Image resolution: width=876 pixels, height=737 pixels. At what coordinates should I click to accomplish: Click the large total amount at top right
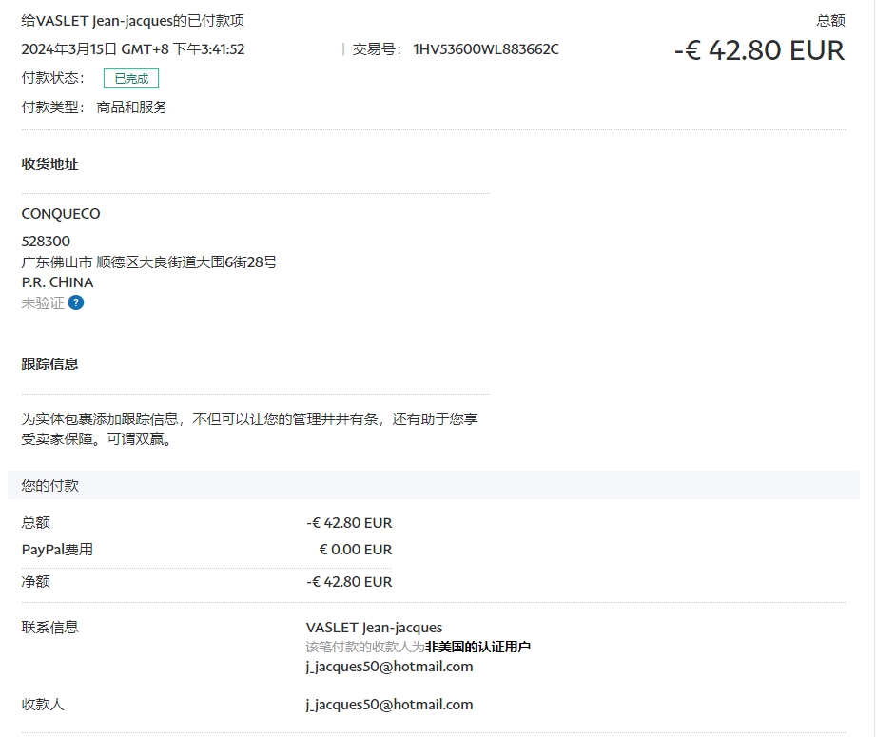[758, 50]
